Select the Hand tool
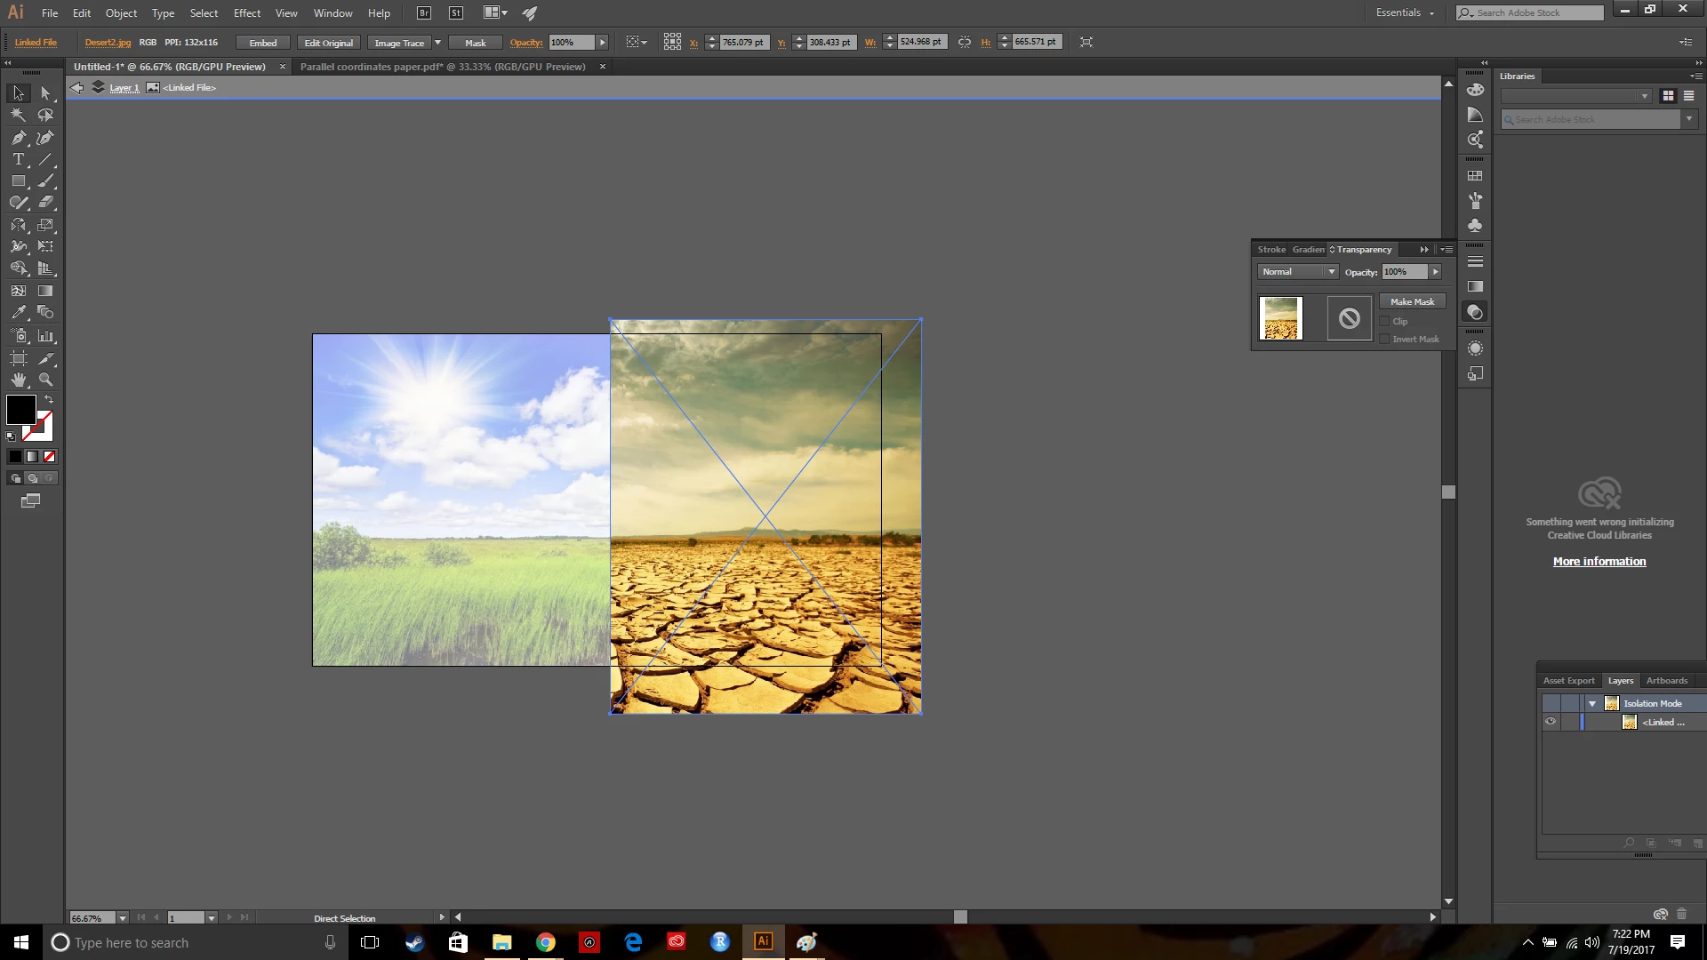This screenshot has width=1707, height=960. pos(18,380)
